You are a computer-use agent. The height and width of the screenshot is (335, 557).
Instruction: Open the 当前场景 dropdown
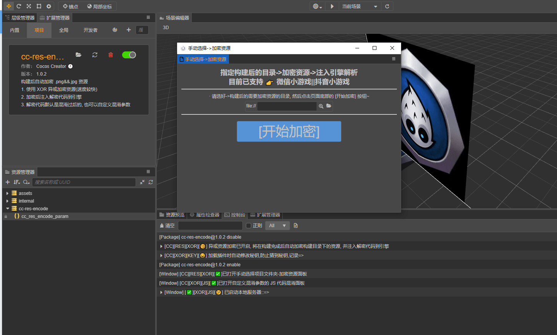pyautogui.click(x=360, y=6)
